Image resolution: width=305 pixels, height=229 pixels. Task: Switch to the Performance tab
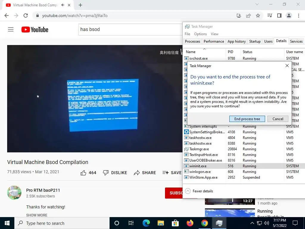click(x=214, y=41)
